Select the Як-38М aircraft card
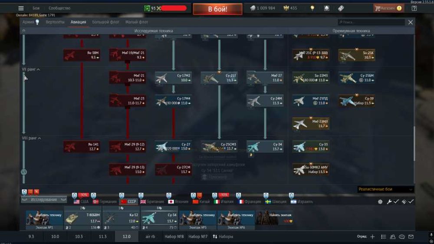434x244 pixels. (82, 55)
